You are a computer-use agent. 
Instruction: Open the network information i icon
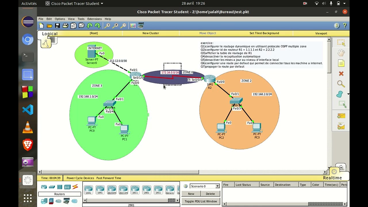pos(337,26)
